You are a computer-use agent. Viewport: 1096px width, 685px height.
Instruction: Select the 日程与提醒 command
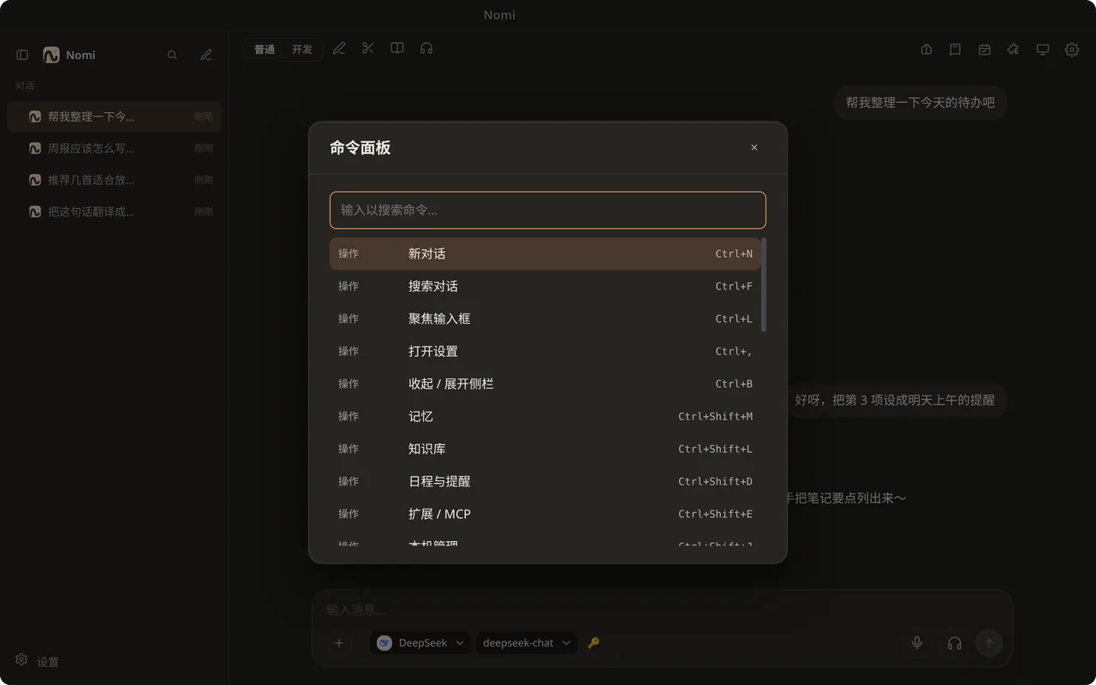pyautogui.click(x=545, y=481)
